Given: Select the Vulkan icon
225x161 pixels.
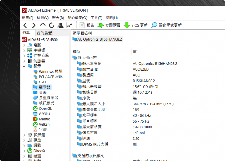Looking at the screenshot, I should (35, 124).
